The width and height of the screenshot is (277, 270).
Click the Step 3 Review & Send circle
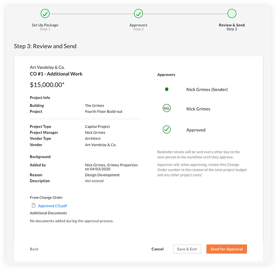click(x=232, y=14)
